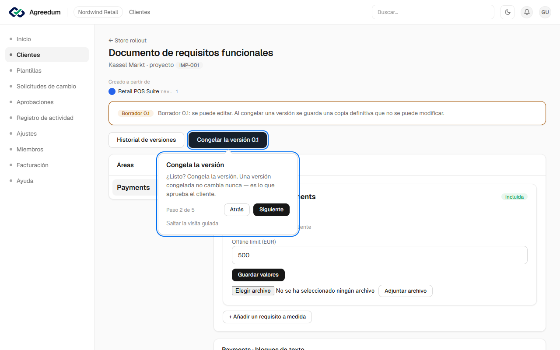Open Historial de versiones
The height and width of the screenshot is (350, 560).
click(146, 140)
